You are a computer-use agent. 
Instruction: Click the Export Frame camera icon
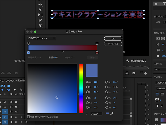coord(134,73)
